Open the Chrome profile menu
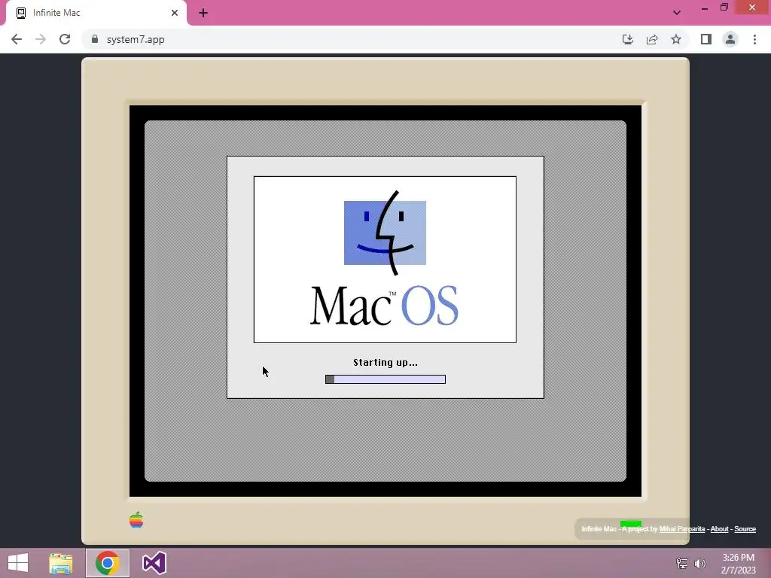 (730, 39)
